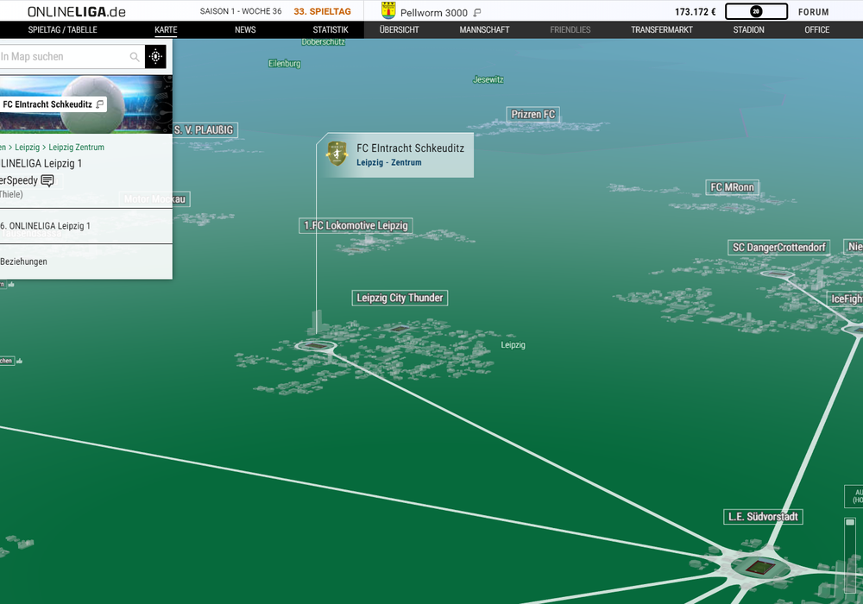Image resolution: width=863 pixels, height=604 pixels.
Task: Click the SC DangerCrottendorf map label
Action: pos(778,248)
